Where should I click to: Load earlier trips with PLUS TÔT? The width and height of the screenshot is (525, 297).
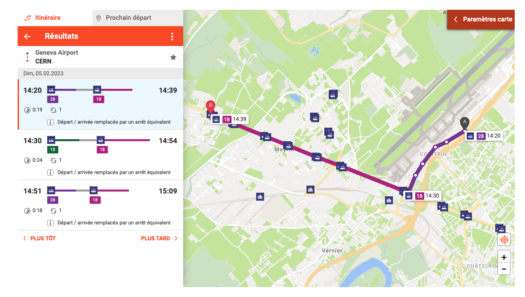(39, 238)
